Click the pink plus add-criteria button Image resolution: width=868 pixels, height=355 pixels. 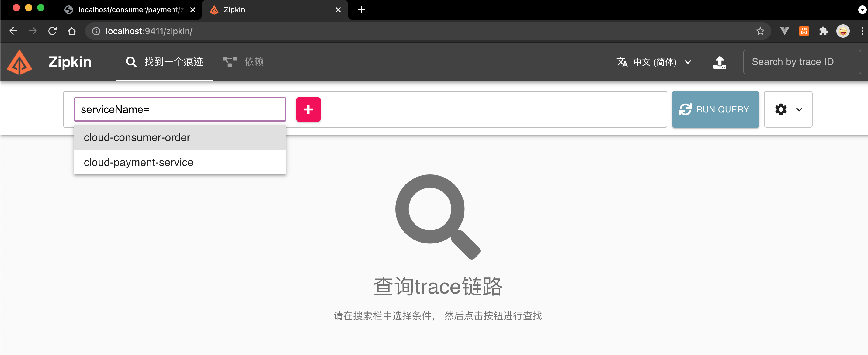(x=308, y=109)
